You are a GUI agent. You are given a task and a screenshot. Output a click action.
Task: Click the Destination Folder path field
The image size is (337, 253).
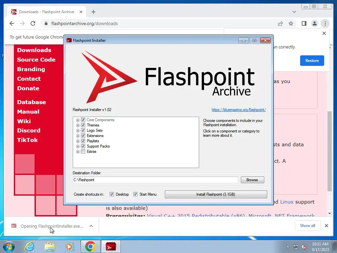coord(155,180)
